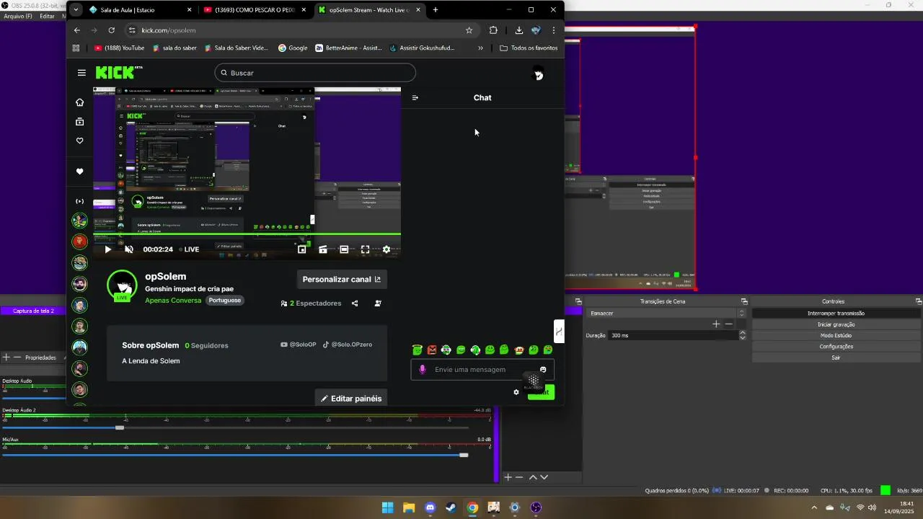The height and width of the screenshot is (519, 923).
Task: Open Windows Start menu
Action: [x=388, y=507]
